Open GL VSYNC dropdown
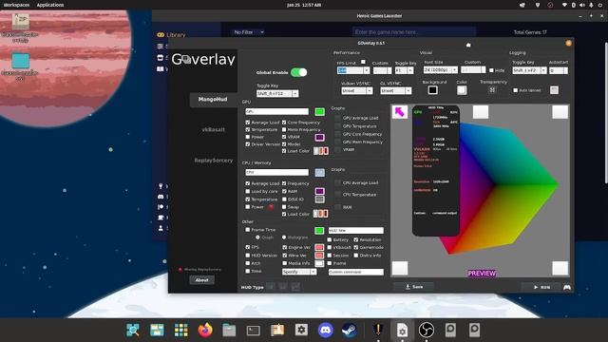The width and height of the screenshot is (608, 342). [x=408, y=90]
